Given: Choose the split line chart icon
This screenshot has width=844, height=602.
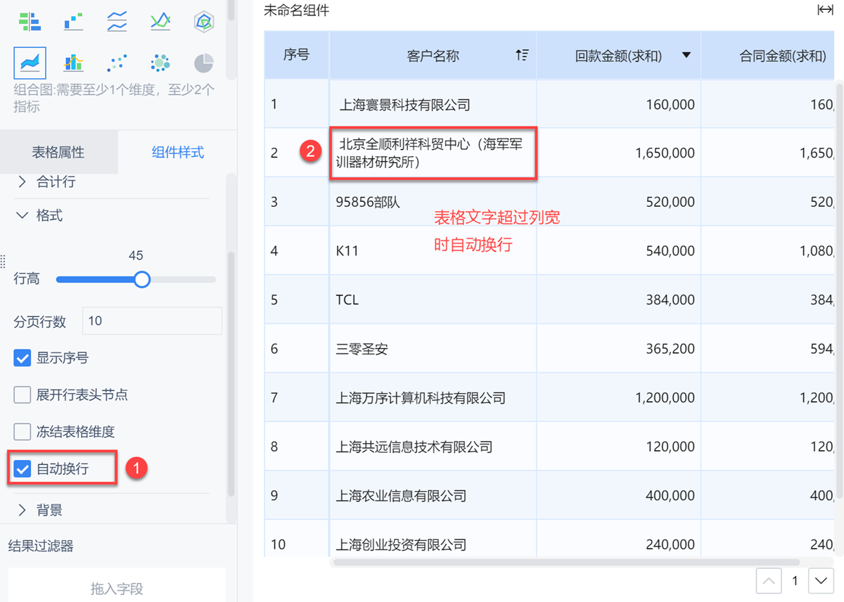Looking at the screenshot, I should pos(117,22).
